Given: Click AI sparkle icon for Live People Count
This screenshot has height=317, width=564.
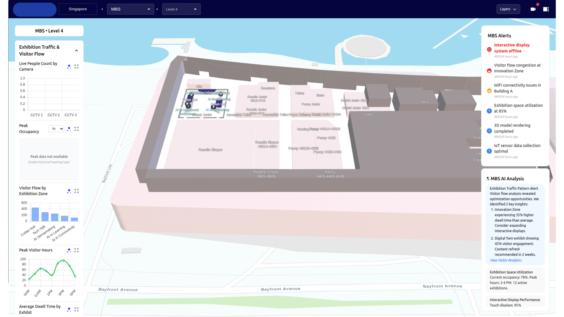Looking at the screenshot, I should (69, 66).
